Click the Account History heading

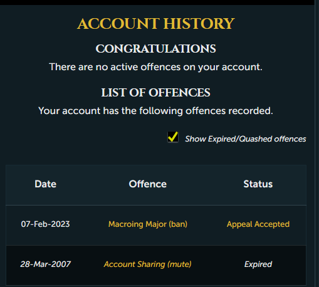click(x=156, y=24)
